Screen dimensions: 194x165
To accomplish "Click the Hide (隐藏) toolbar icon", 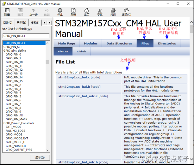I will click(x=7, y=12).
